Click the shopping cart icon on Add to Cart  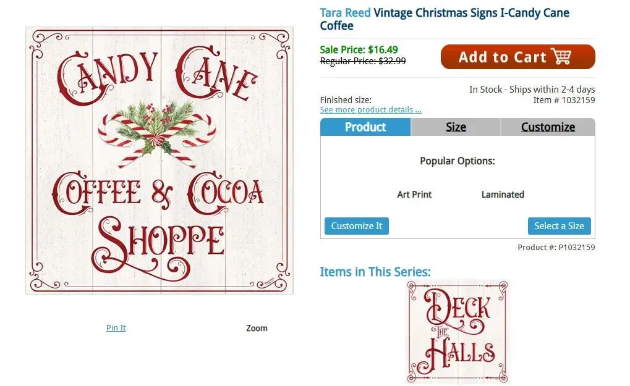point(561,57)
